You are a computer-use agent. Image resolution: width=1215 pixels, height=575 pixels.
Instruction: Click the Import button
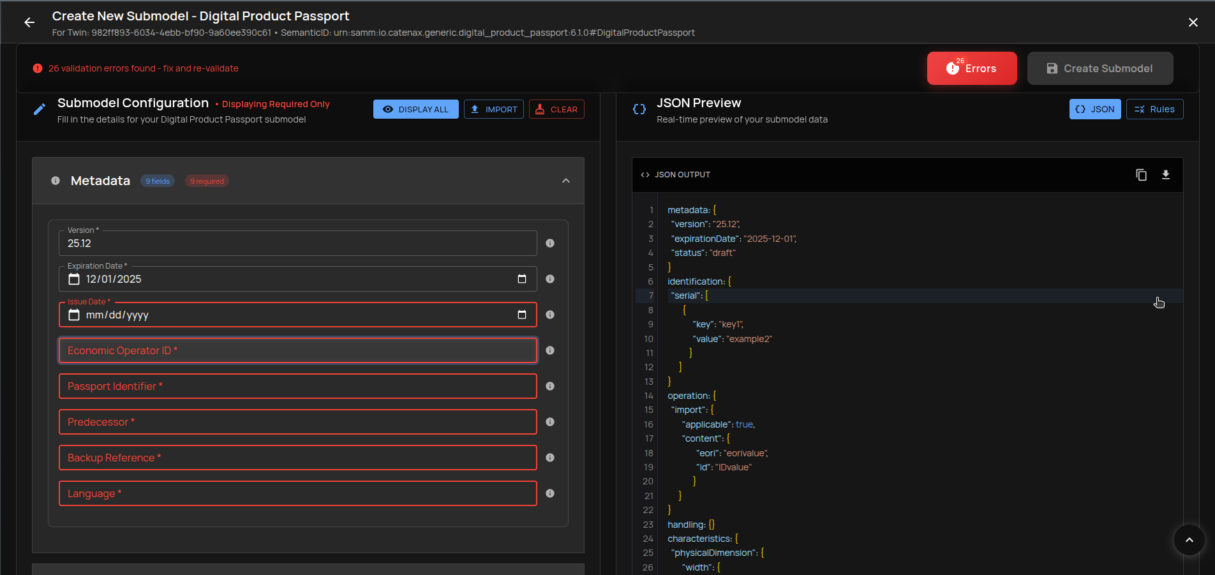tap(493, 109)
